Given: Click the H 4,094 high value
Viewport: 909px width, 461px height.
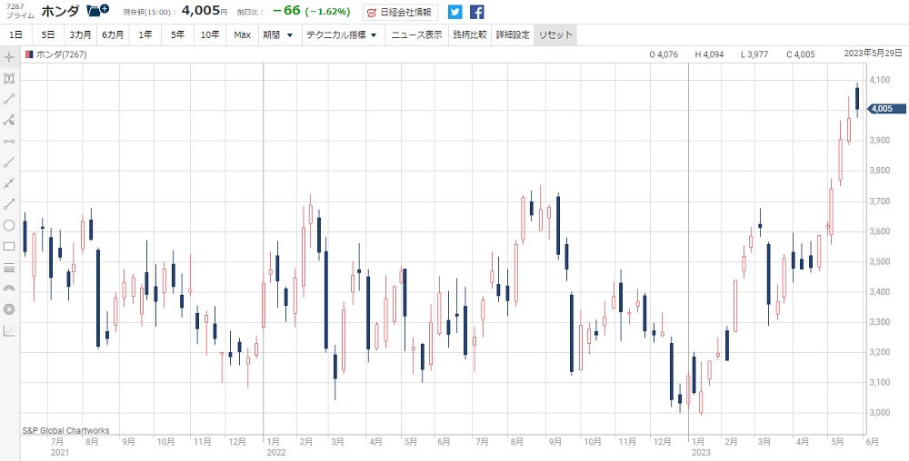Looking at the screenshot, I should 709,54.
